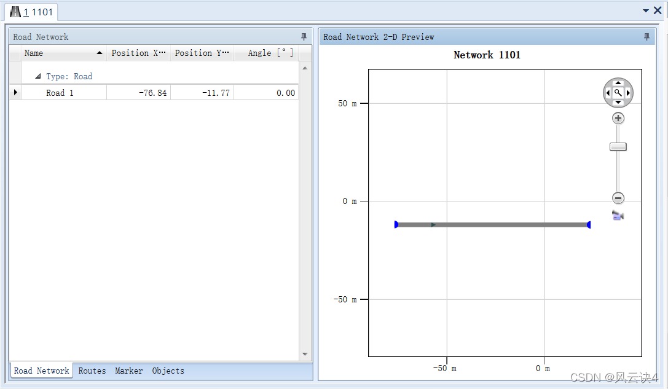Zoom in with the plus button
The image size is (668, 389).
click(618, 118)
